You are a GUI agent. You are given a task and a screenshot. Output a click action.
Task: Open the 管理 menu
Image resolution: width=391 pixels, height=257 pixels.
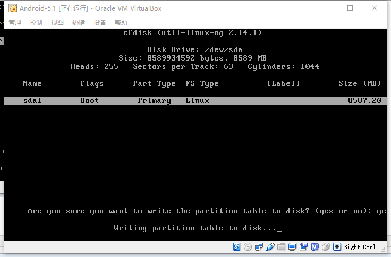(x=15, y=22)
